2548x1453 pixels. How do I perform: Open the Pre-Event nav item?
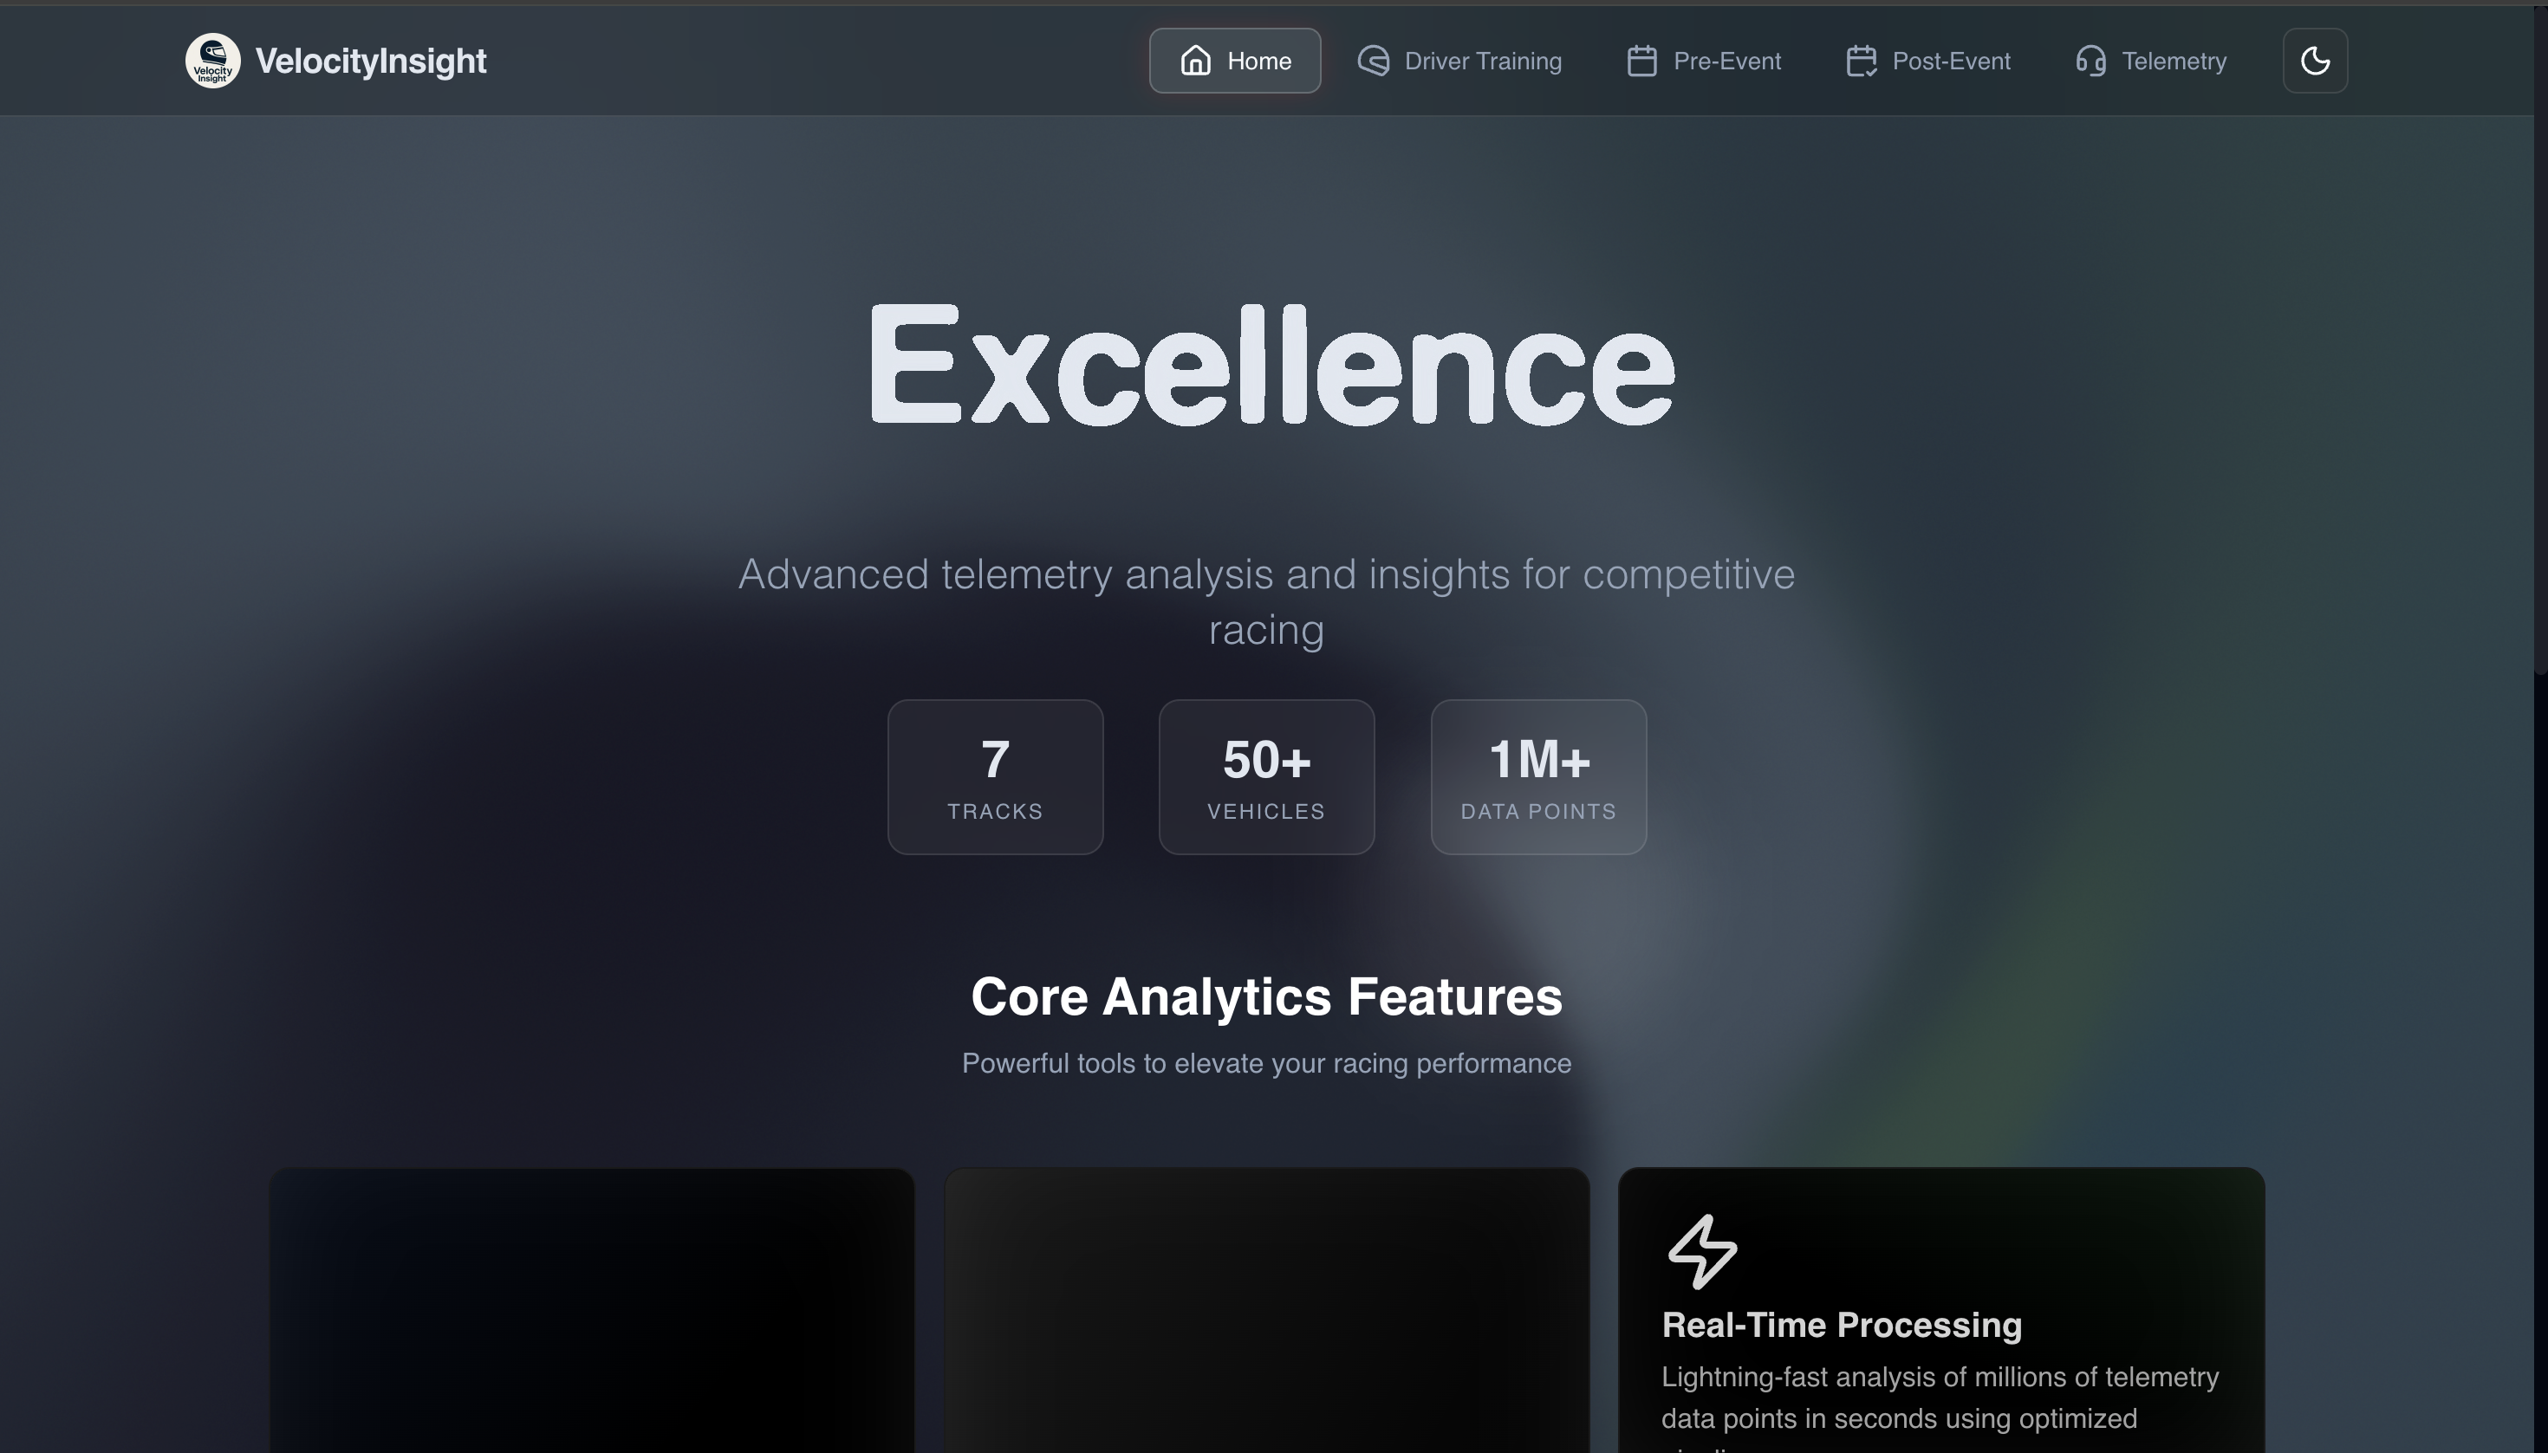tap(1726, 61)
